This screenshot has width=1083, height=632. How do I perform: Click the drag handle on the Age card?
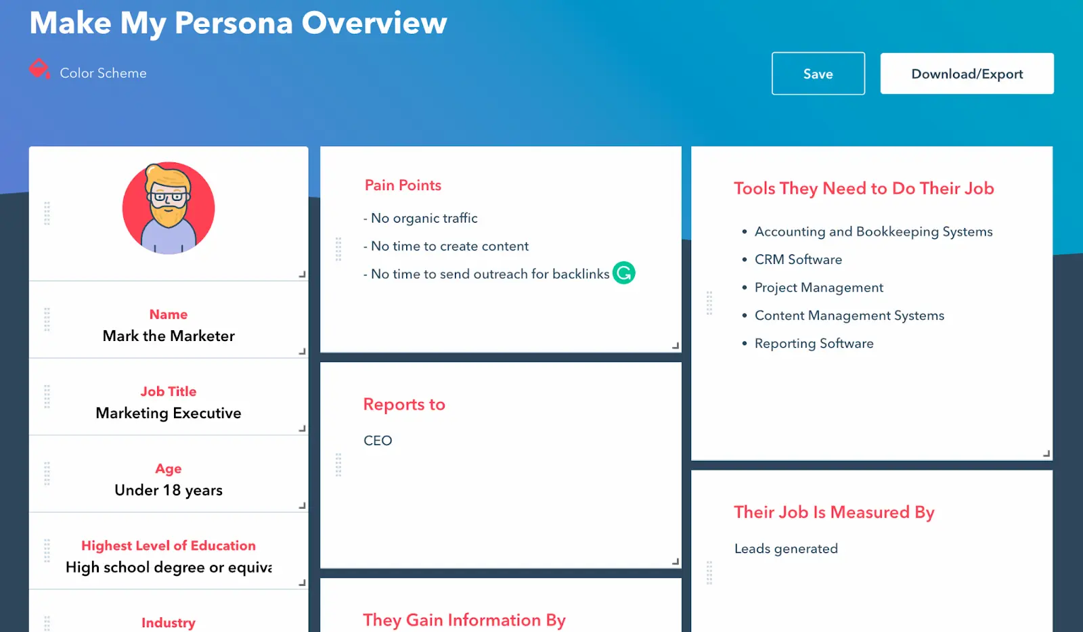tap(47, 474)
